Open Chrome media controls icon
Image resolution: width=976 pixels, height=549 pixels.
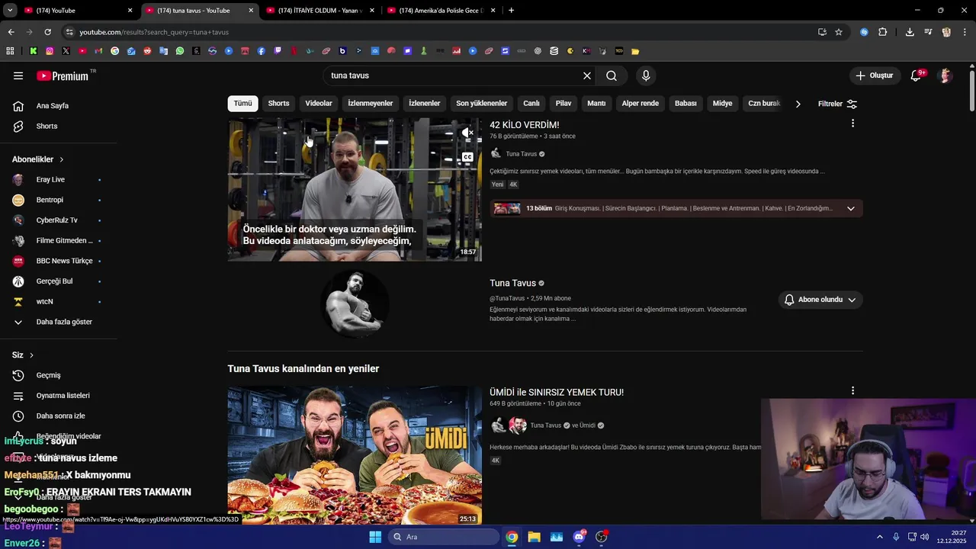pyautogui.click(x=928, y=32)
